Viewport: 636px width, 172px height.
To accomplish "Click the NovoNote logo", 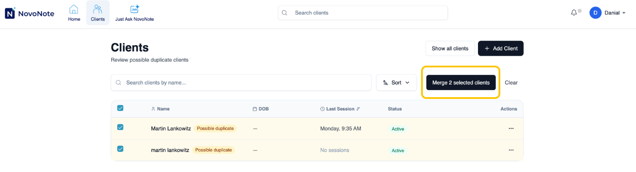I will point(29,13).
